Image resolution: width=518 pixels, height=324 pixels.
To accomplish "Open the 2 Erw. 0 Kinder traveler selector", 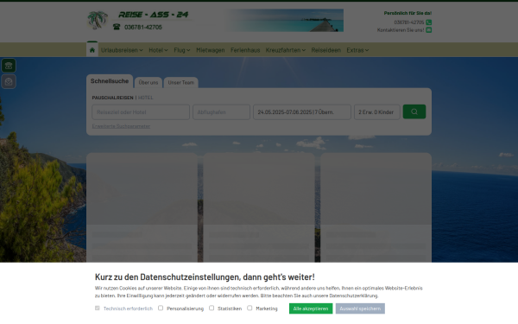I will coord(377,112).
